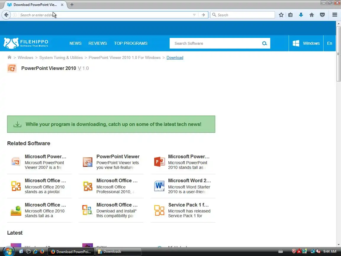The width and height of the screenshot is (341, 256).
Task: Open the Windows platform selector
Action: [x=306, y=43]
